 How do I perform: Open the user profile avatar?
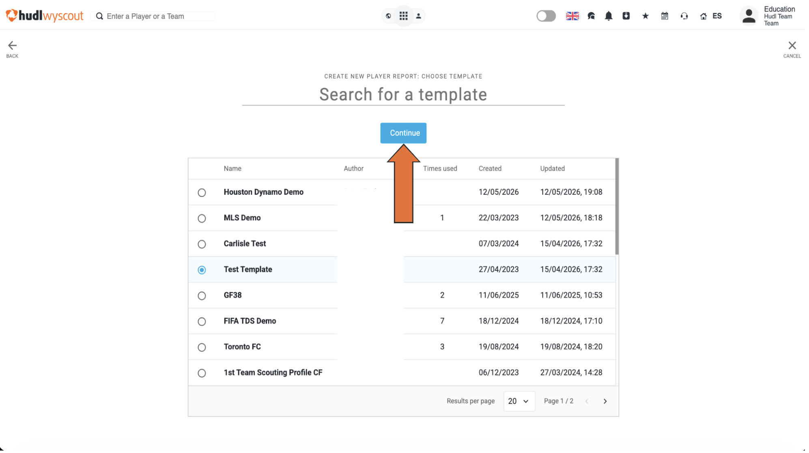[749, 16]
